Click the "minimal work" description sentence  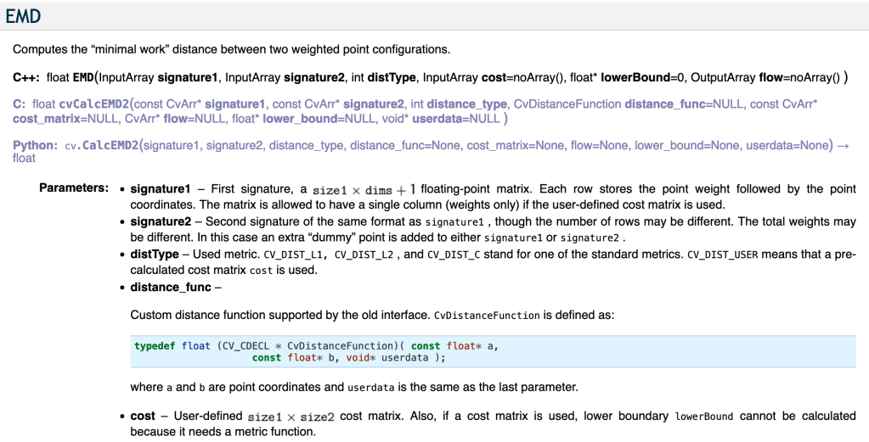[231, 49]
